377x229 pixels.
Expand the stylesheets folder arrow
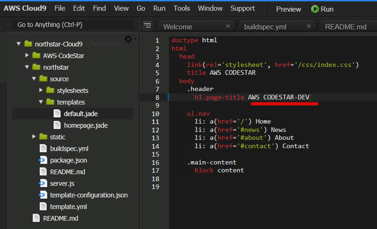point(41,90)
